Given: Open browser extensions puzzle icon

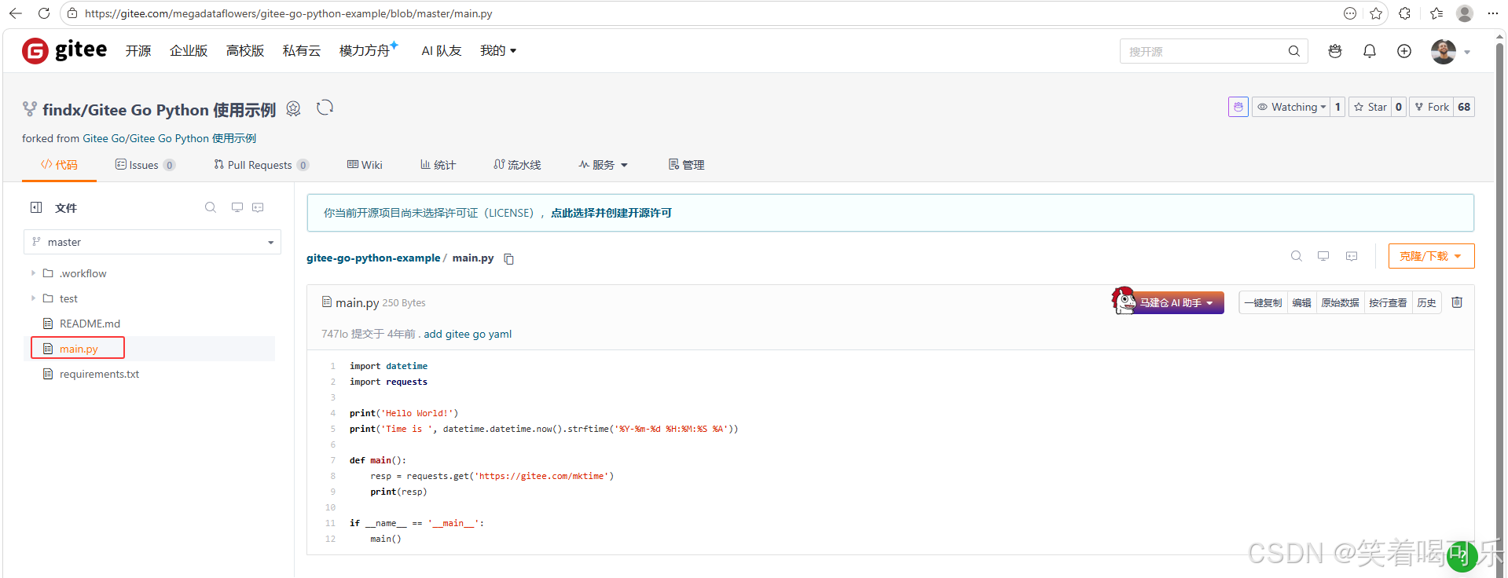Looking at the screenshot, I should click(1405, 13).
